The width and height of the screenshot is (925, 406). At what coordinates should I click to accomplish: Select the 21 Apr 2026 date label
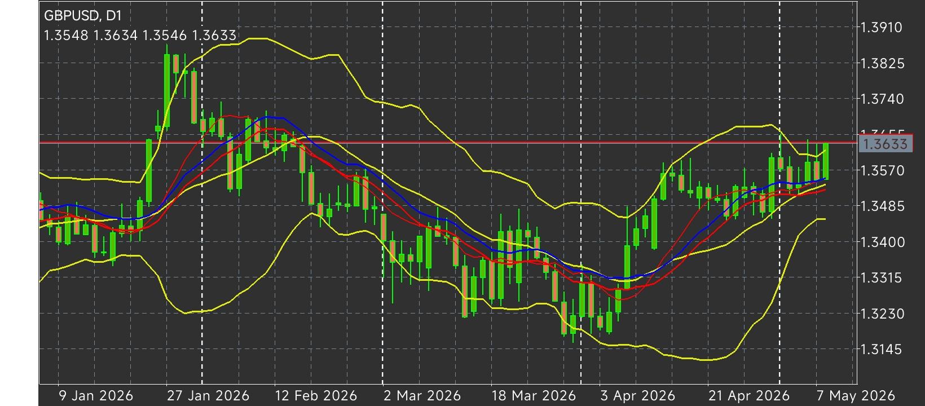point(749,395)
